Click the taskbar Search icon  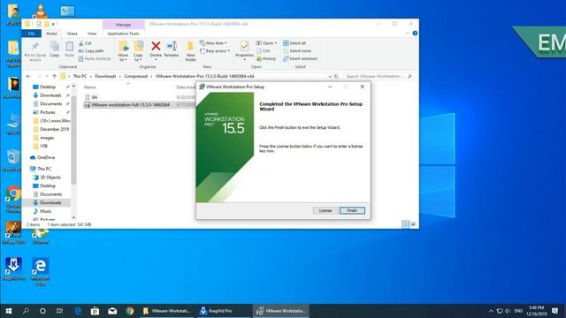[26, 311]
